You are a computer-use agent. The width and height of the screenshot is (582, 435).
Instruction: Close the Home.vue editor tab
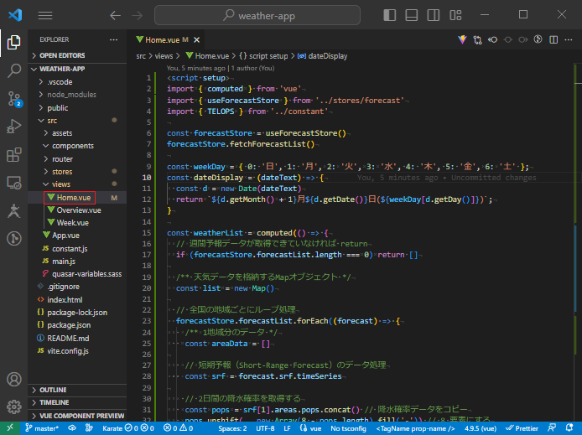tap(197, 39)
